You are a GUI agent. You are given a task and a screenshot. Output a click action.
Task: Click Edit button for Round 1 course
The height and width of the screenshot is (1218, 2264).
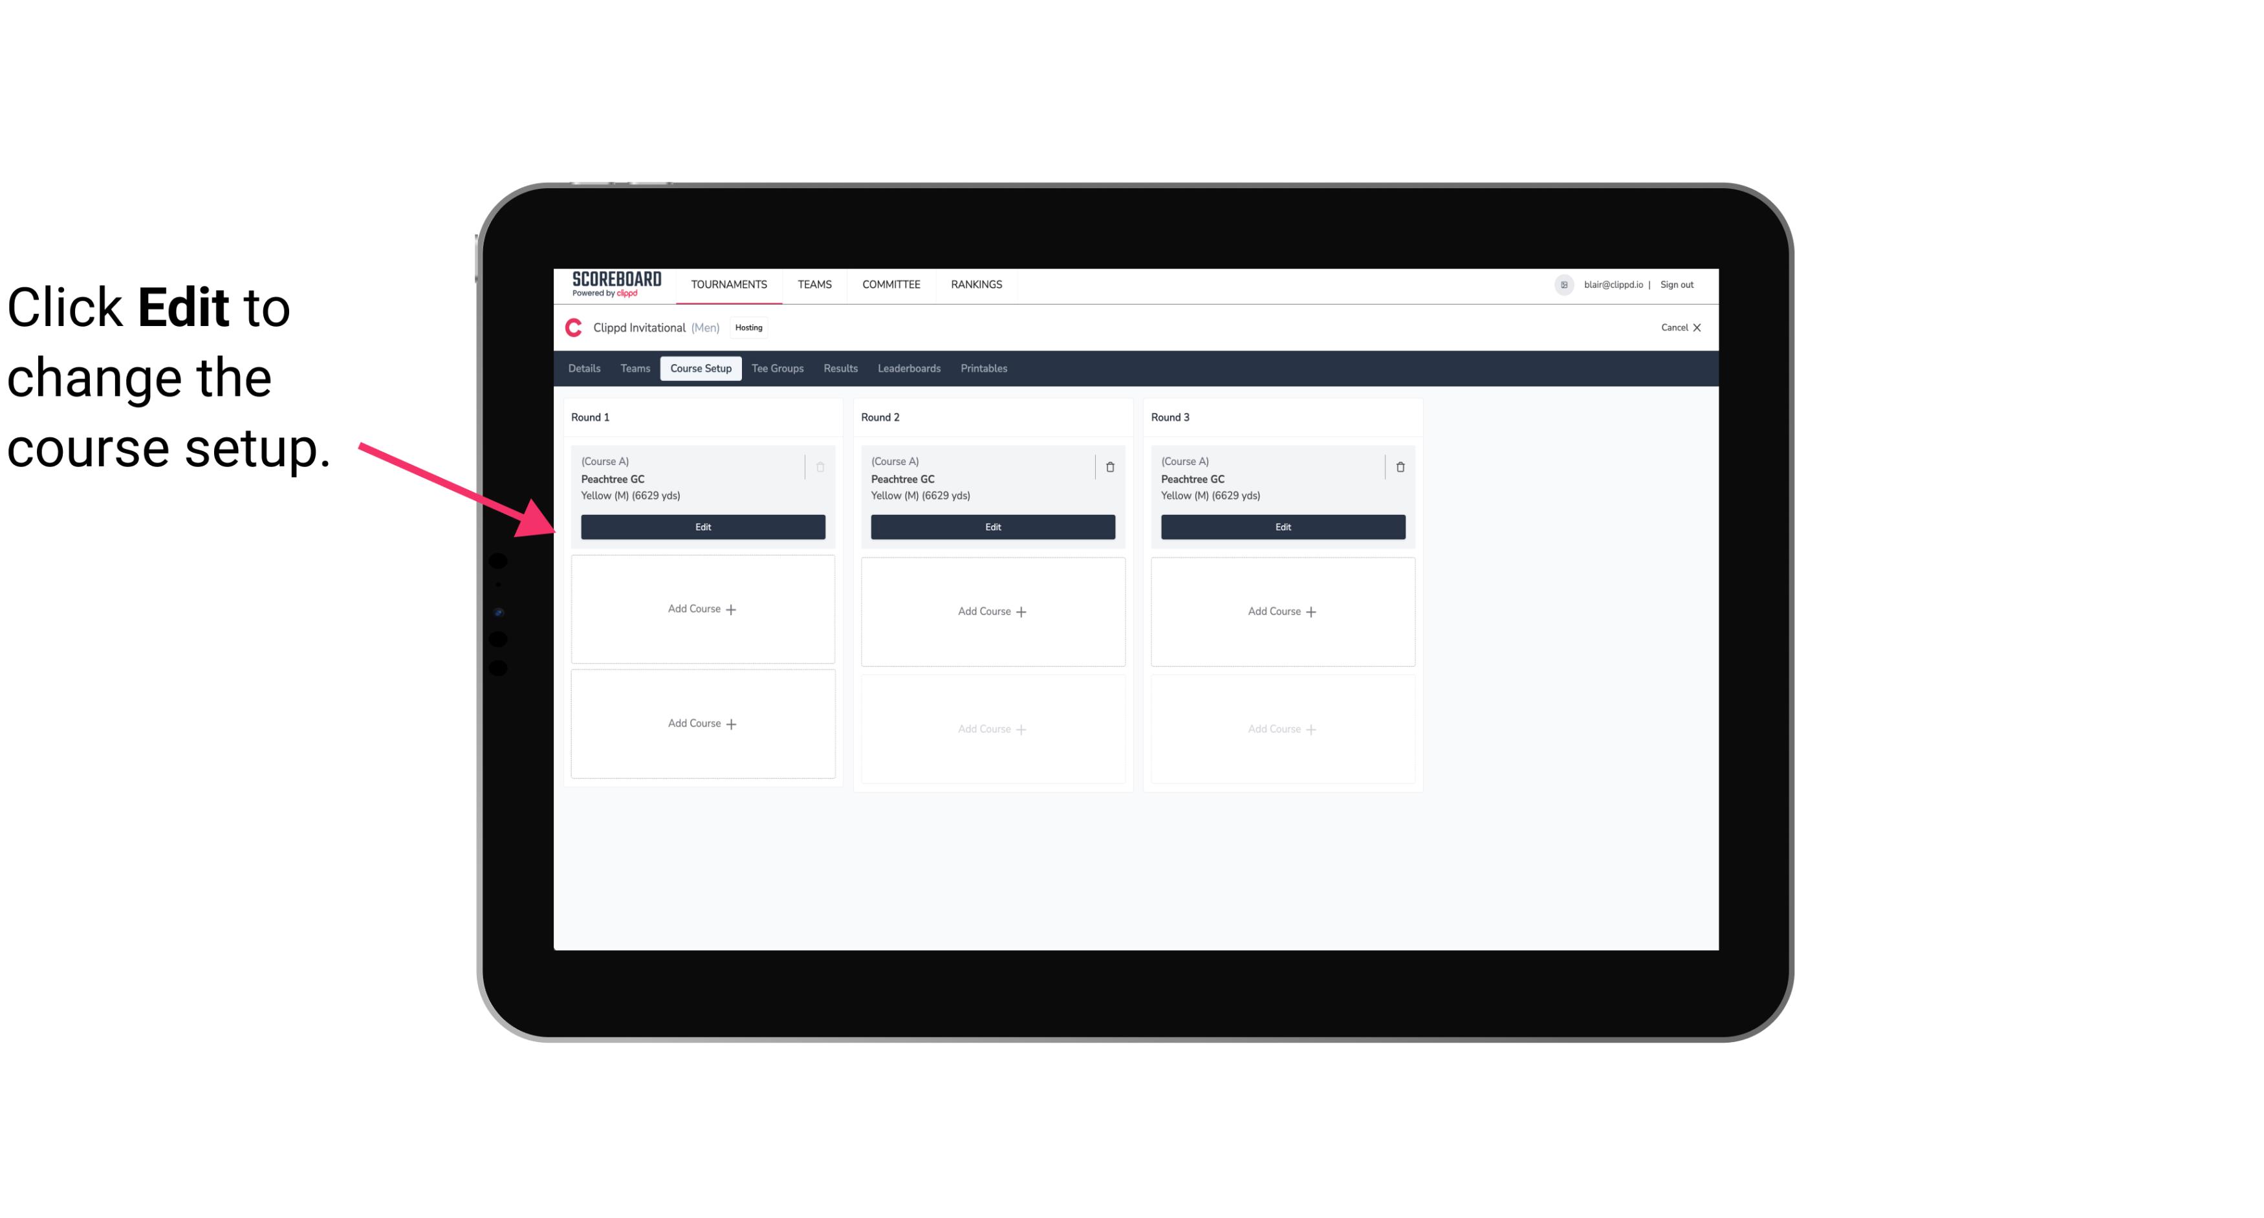point(702,525)
